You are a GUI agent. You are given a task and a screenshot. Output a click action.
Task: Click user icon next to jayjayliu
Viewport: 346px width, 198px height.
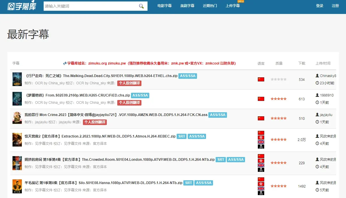317,115
